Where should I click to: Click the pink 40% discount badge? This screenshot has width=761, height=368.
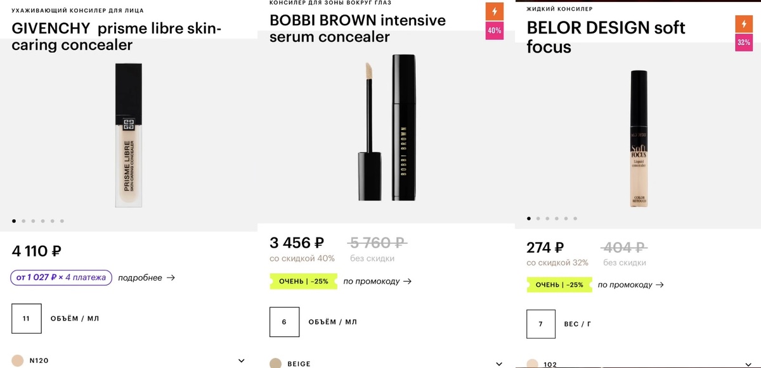494,30
